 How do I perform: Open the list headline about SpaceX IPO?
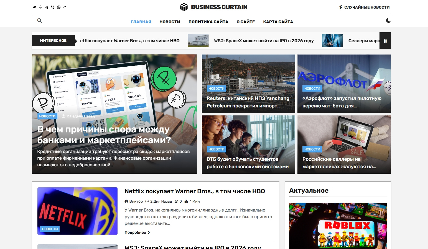pos(193,247)
